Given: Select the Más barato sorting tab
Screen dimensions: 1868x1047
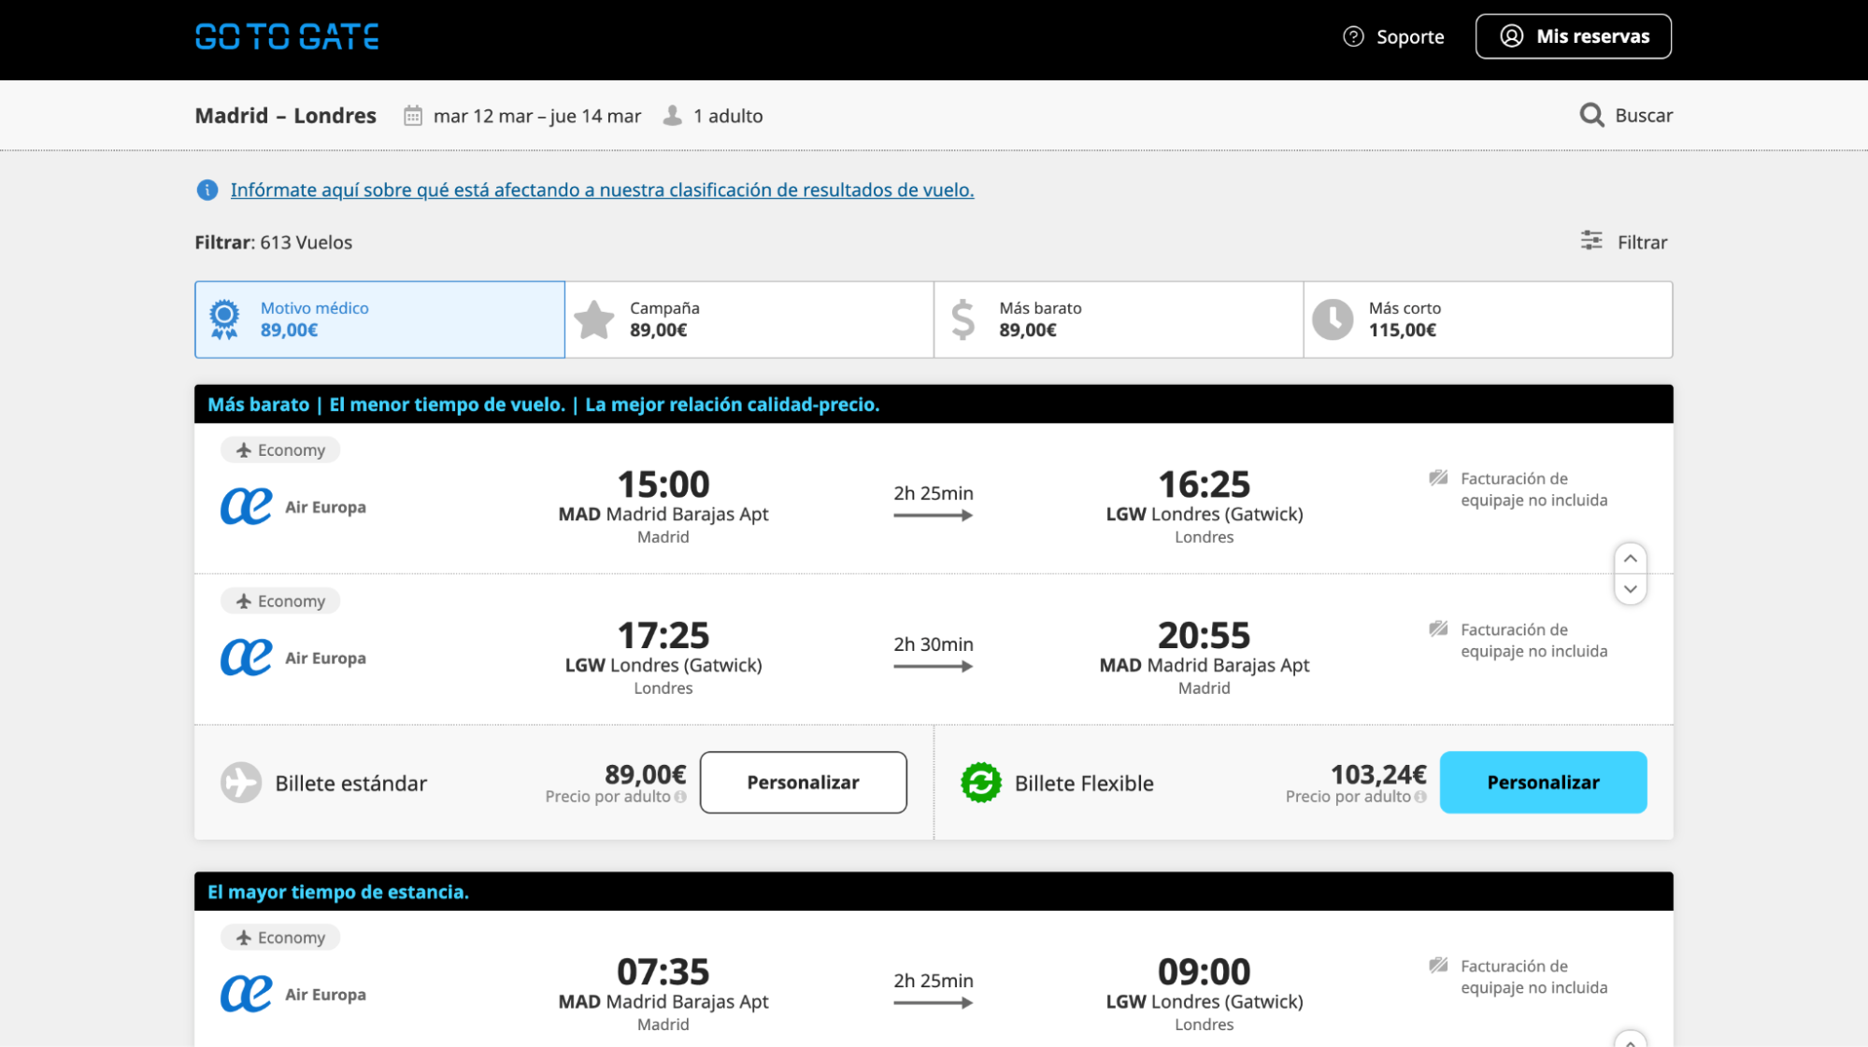Looking at the screenshot, I should click(x=1119, y=319).
